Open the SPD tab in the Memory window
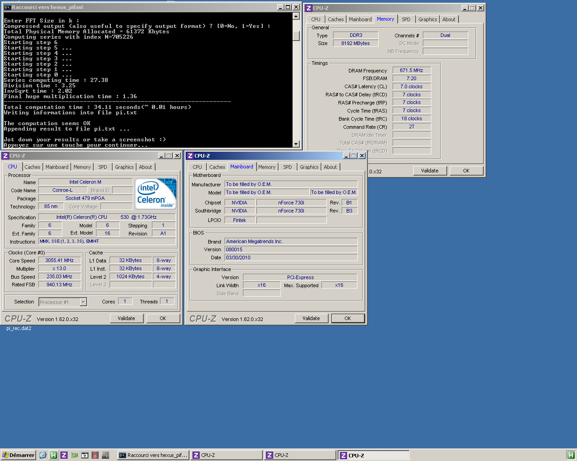Image resolution: width=577 pixels, height=461 pixels. point(406,19)
